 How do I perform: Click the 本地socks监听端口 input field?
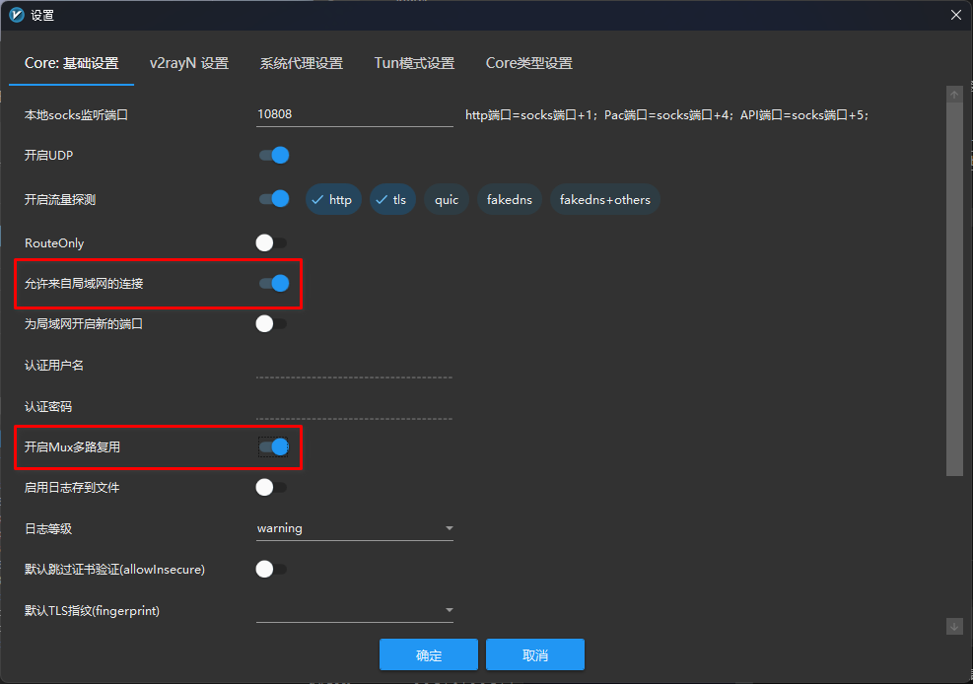(354, 114)
